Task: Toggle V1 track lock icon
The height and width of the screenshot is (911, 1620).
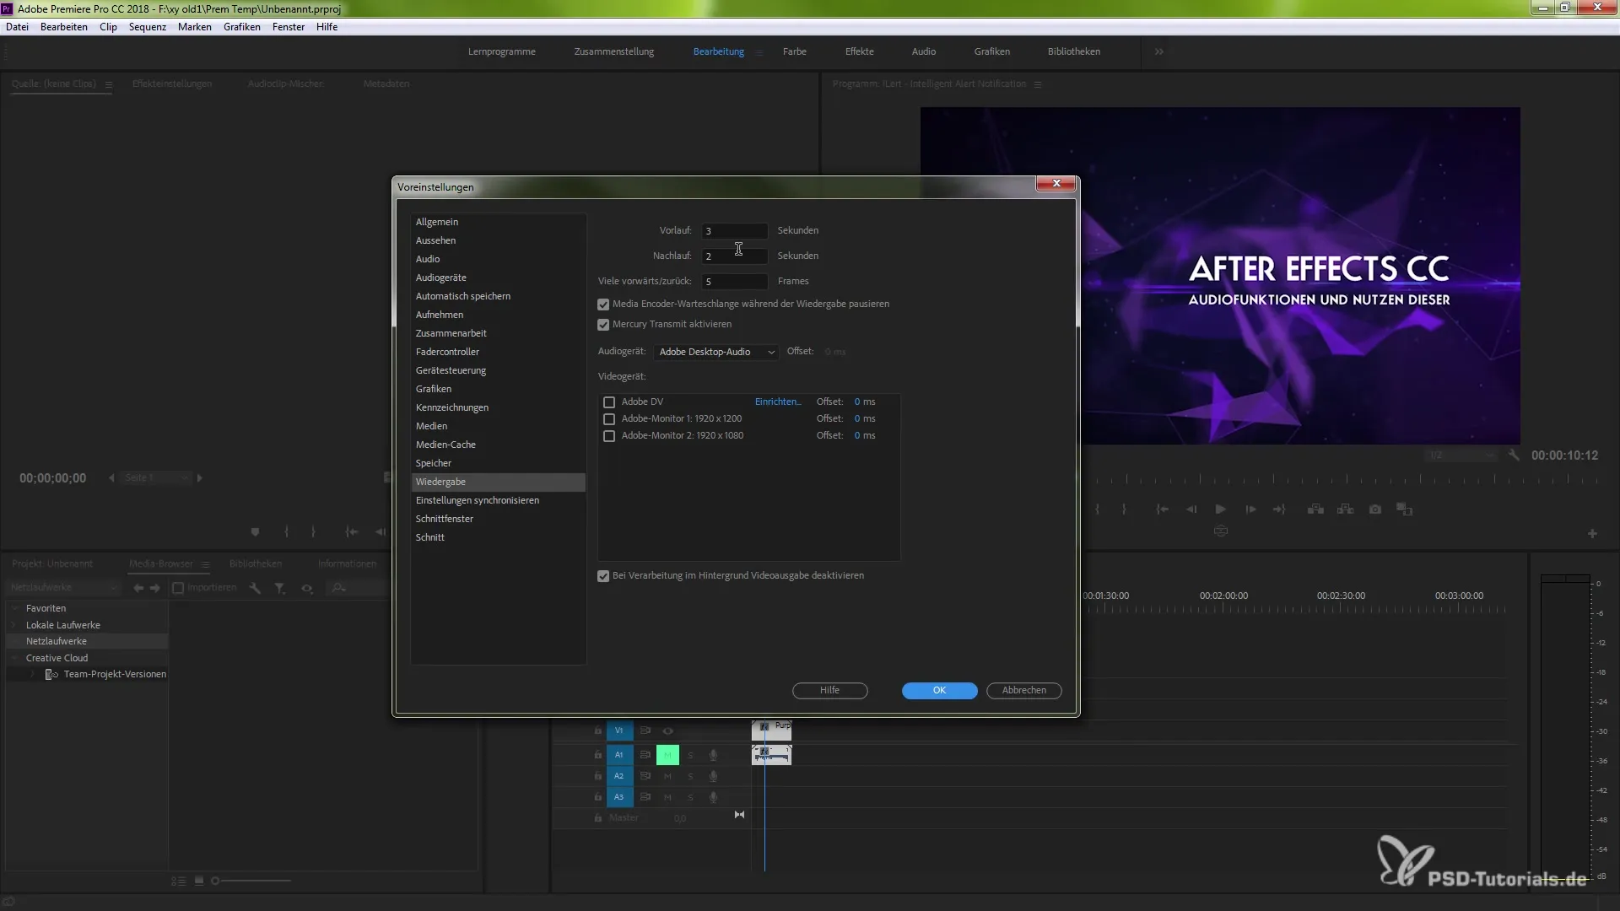Action: 597,730
